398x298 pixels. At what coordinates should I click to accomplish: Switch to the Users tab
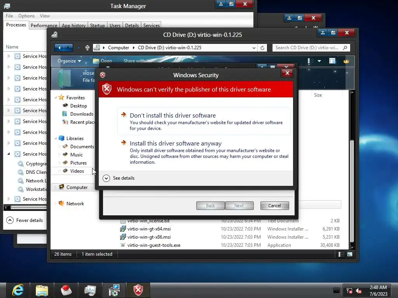coord(115,25)
